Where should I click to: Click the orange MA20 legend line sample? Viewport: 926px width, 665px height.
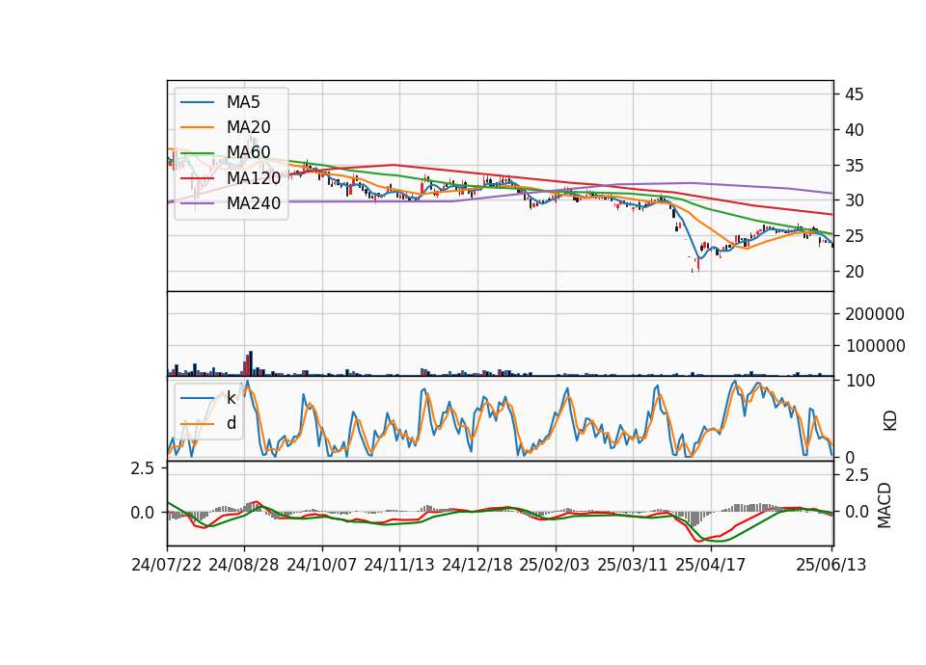[197, 127]
